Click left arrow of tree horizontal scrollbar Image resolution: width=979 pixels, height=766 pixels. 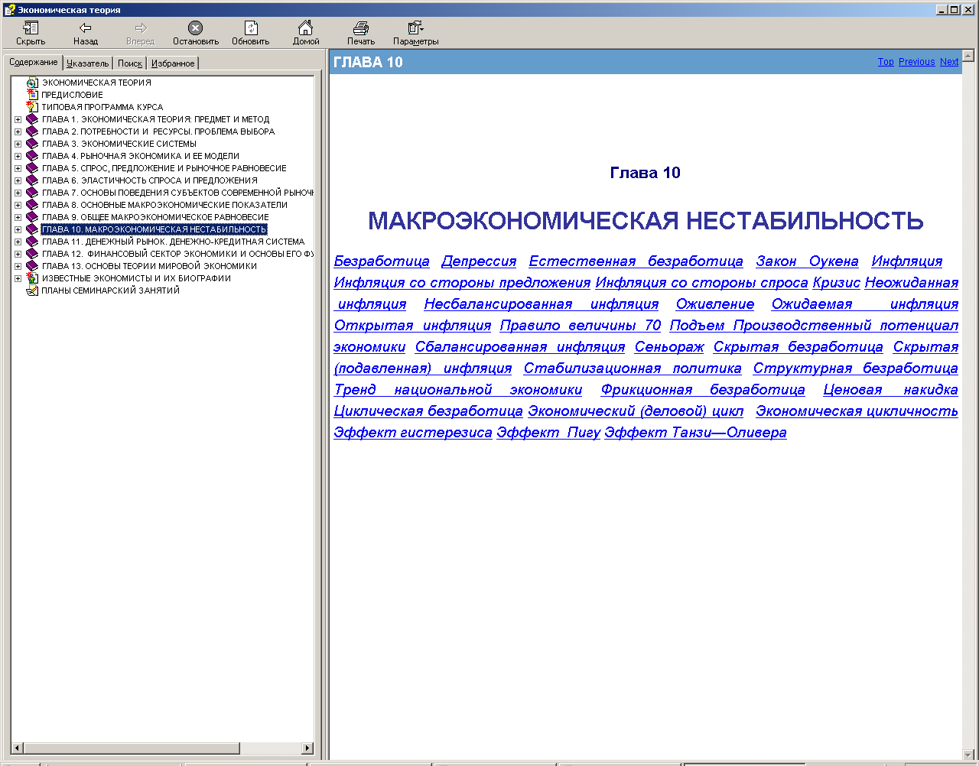click(18, 748)
